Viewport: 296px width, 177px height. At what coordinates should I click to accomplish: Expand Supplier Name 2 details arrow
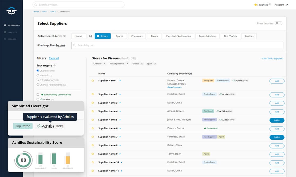tap(120, 94)
